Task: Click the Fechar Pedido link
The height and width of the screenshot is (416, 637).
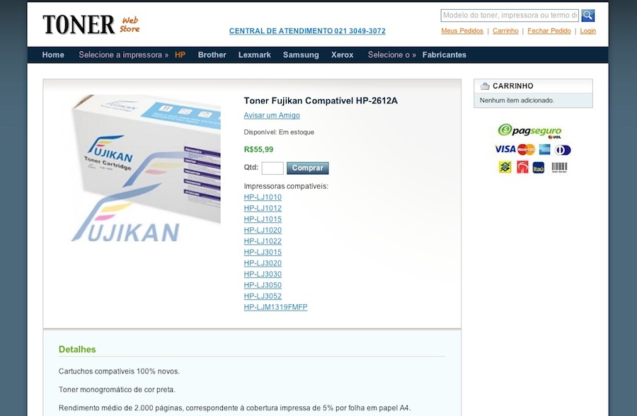Action: coord(549,31)
